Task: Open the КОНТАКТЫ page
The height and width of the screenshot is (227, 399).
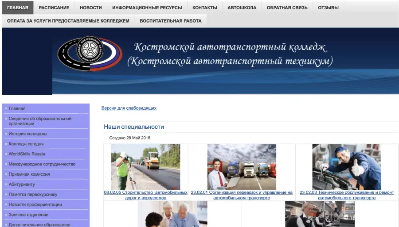Action: (205, 8)
